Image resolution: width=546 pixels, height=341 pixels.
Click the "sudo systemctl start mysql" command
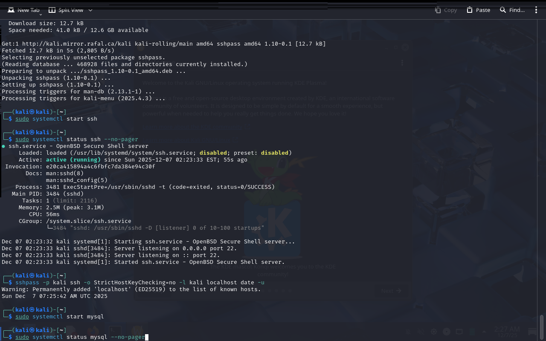click(x=60, y=317)
